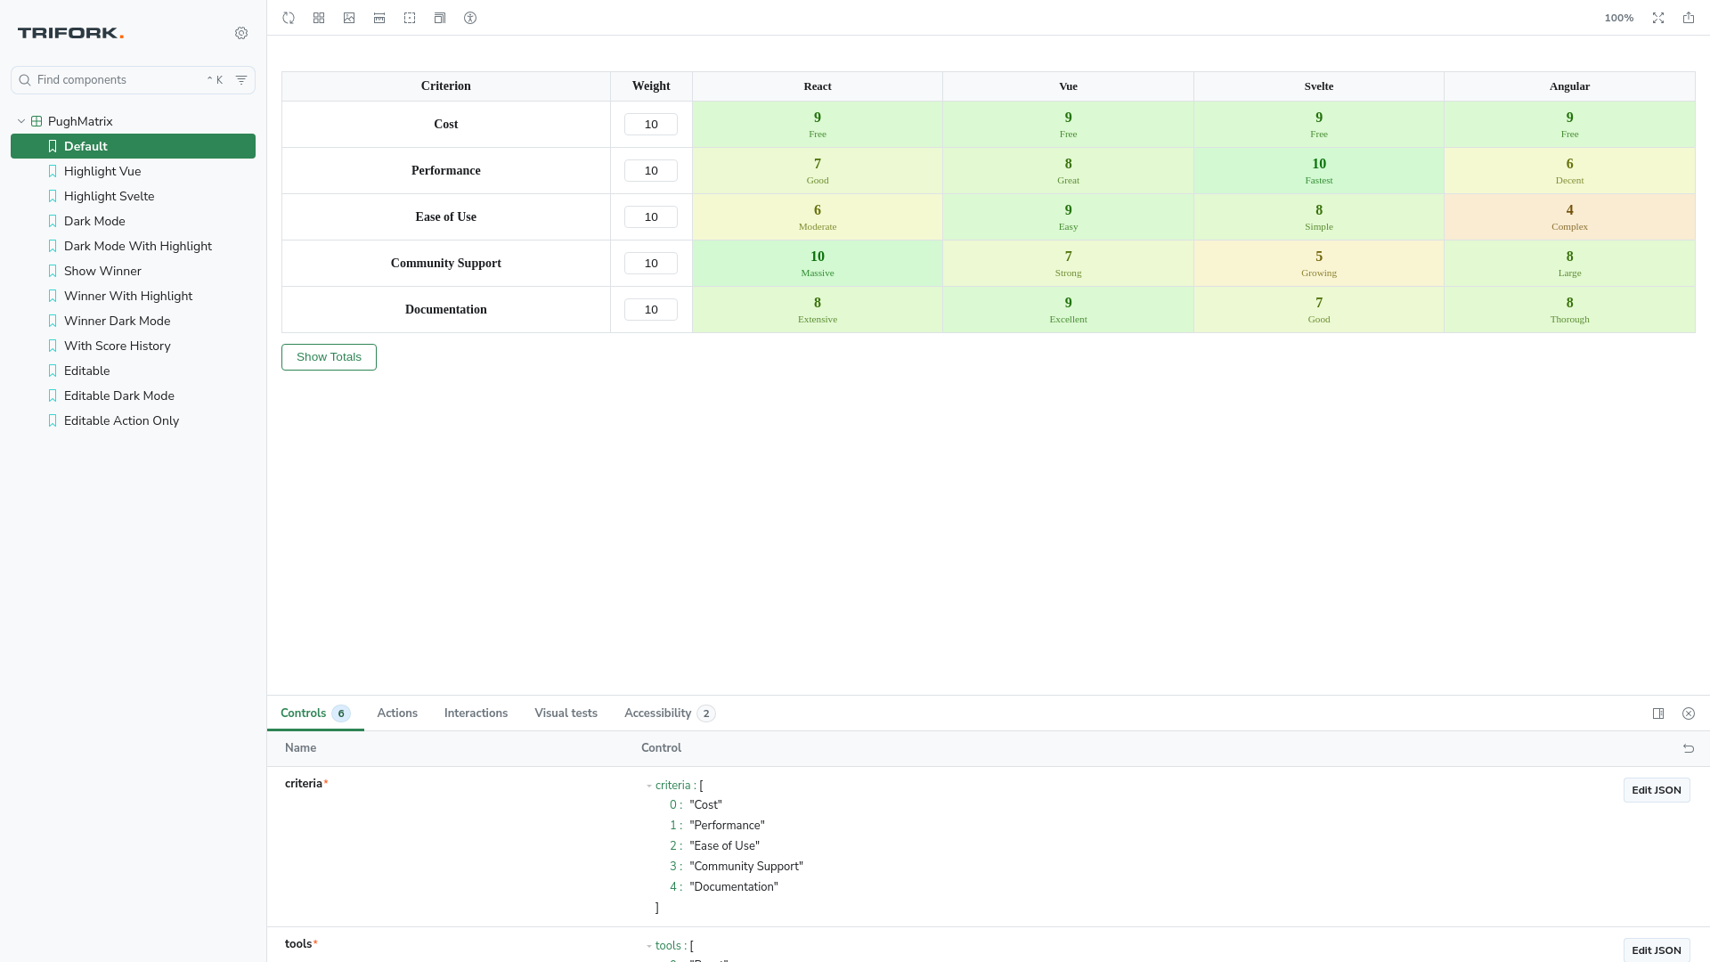
Task: Click React Community Support cell 'Massive'
Action: [x=818, y=264]
